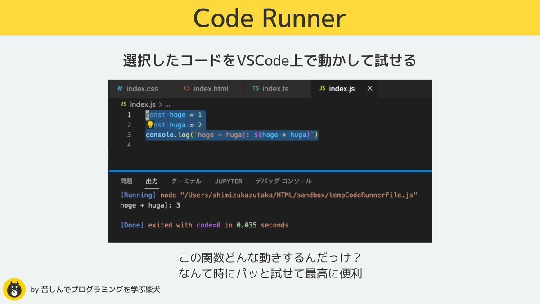Click line number 3 in the editor
This screenshot has height=304, width=540.
(129, 135)
